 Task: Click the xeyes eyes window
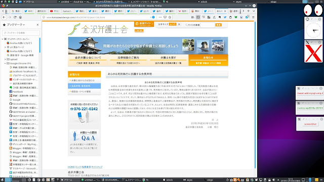click(x=313, y=10)
